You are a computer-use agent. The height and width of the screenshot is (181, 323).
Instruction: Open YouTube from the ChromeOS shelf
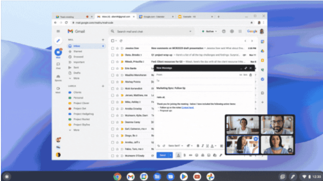click(x=197, y=177)
